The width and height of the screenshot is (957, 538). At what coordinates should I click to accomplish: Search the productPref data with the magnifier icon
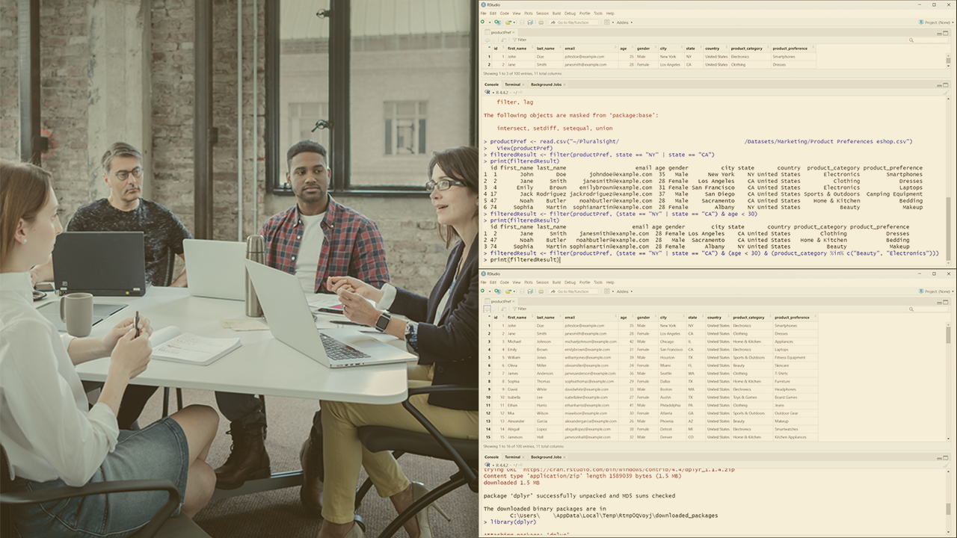coord(911,39)
